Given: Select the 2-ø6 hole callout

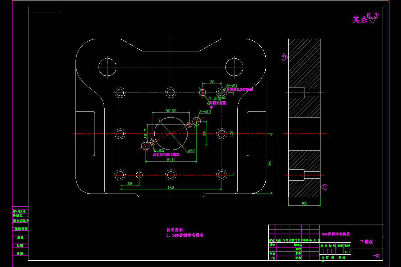Looking at the screenshot, I should pos(159,150).
